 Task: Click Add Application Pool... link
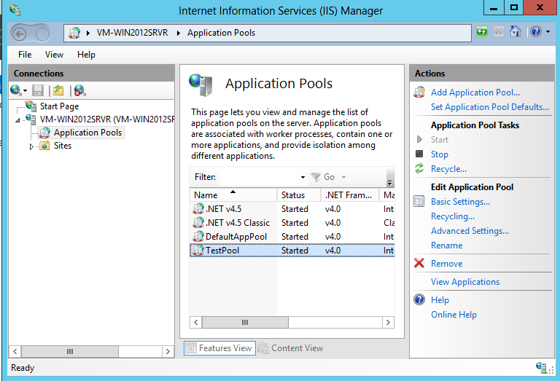point(475,93)
